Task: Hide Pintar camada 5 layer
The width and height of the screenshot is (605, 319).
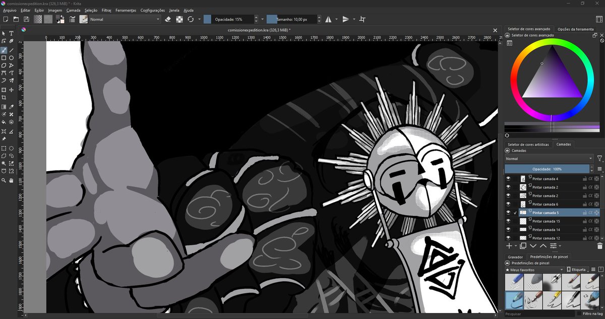Action: [508, 213]
